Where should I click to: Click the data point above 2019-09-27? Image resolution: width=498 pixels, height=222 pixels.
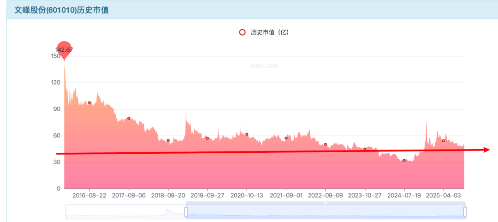[207, 138]
